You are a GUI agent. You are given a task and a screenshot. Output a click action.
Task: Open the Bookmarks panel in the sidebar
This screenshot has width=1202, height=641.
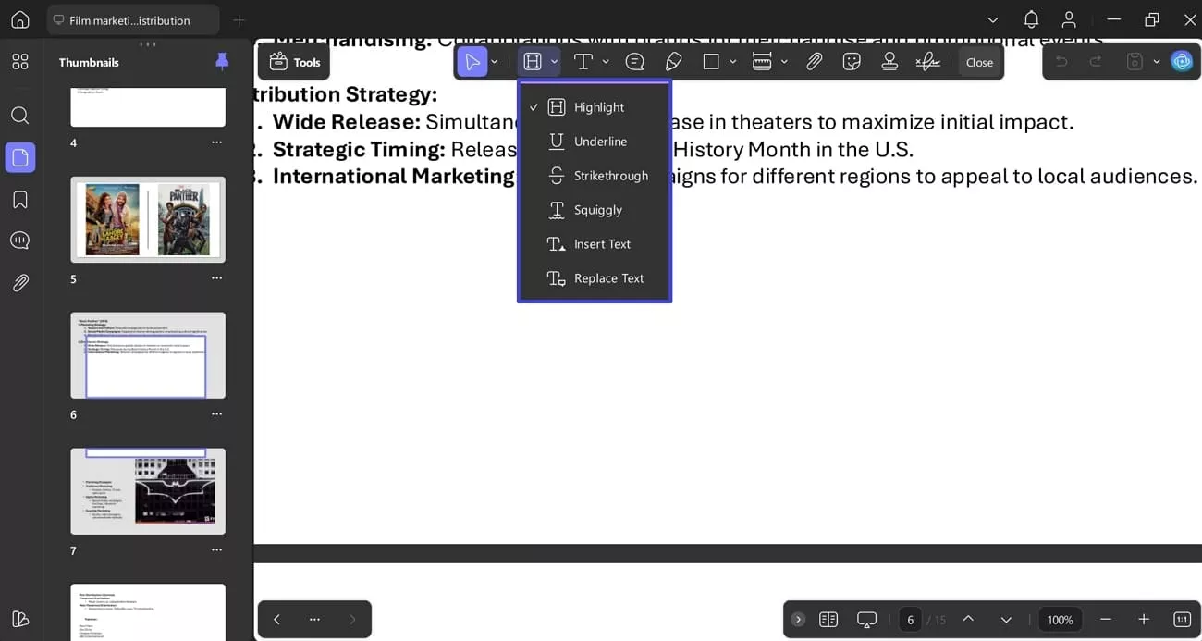[x=19, y=197]
